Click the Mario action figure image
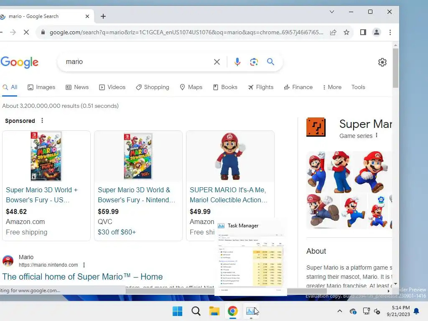The image size is (428, 321). point(230,156)
